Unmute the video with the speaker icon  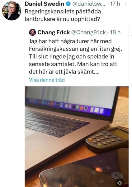[x=120, y=183]
